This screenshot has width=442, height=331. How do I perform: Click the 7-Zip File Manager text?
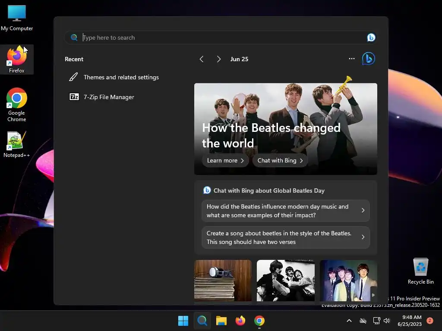[x=109, y=97]
